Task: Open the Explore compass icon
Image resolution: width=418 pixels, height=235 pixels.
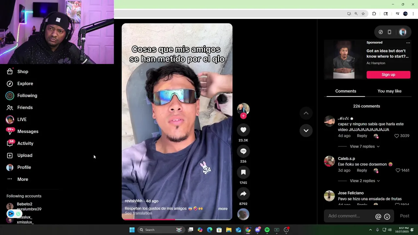Action: [x=10, y=84]
